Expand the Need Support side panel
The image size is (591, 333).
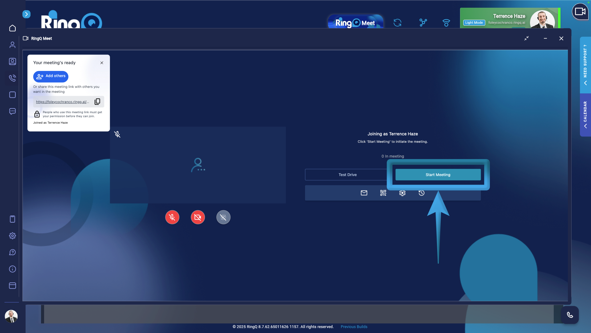(x=585, y=65)
